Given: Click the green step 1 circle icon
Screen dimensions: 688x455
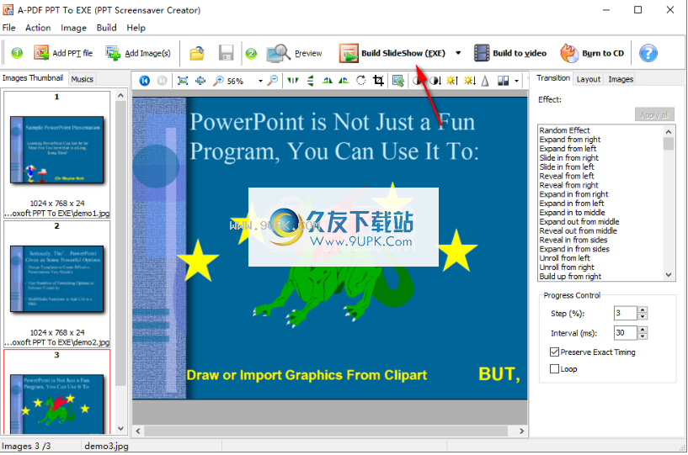Looking at the screenshot, I should (17, 53).
